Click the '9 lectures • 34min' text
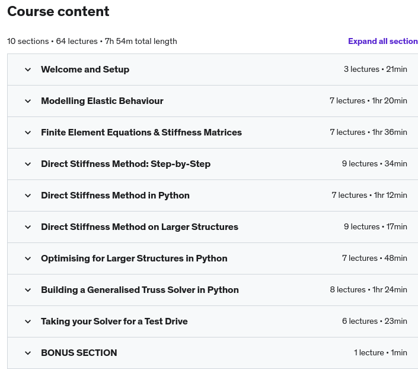The width and height of the screenshot is (418, 369). click(375, 164)
